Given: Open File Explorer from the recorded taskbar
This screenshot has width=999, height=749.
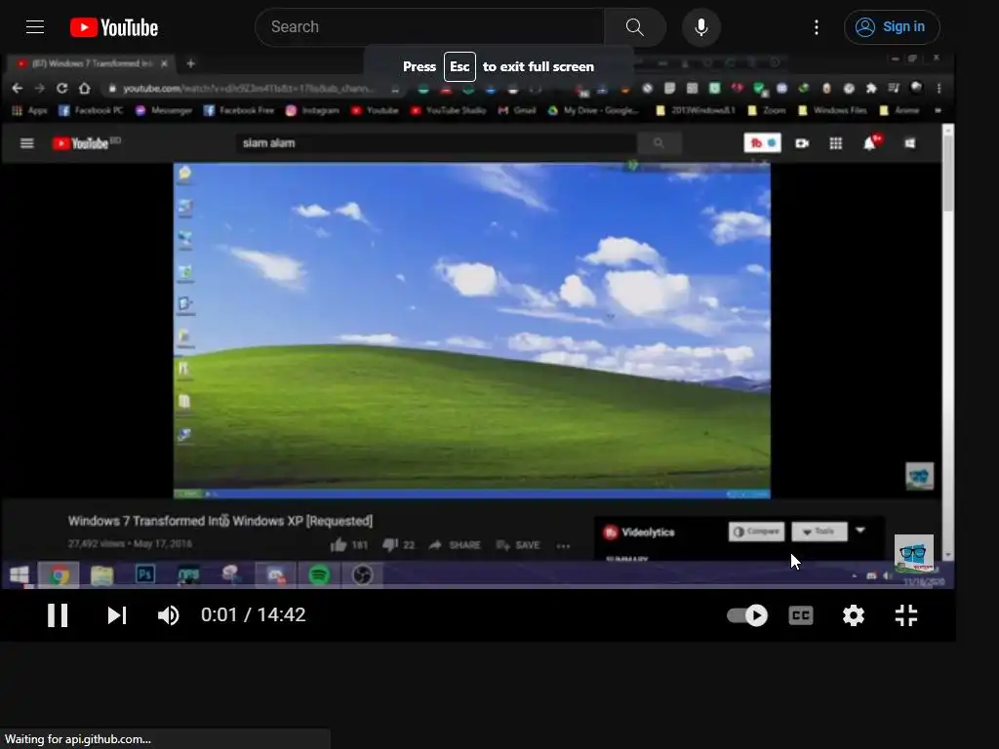Looking at the screenshot, I should 101,575.
